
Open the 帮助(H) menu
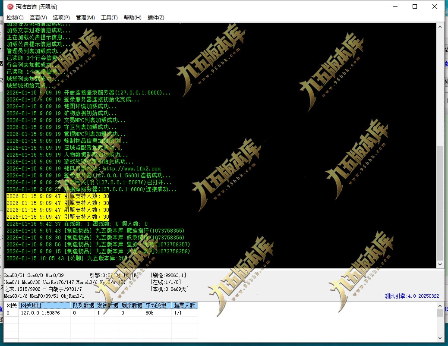133,17
